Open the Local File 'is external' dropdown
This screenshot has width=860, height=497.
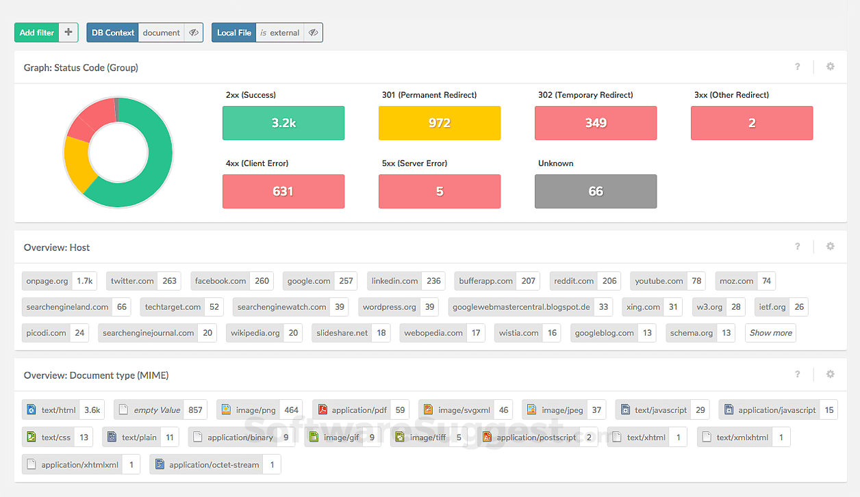click(280, 33)
